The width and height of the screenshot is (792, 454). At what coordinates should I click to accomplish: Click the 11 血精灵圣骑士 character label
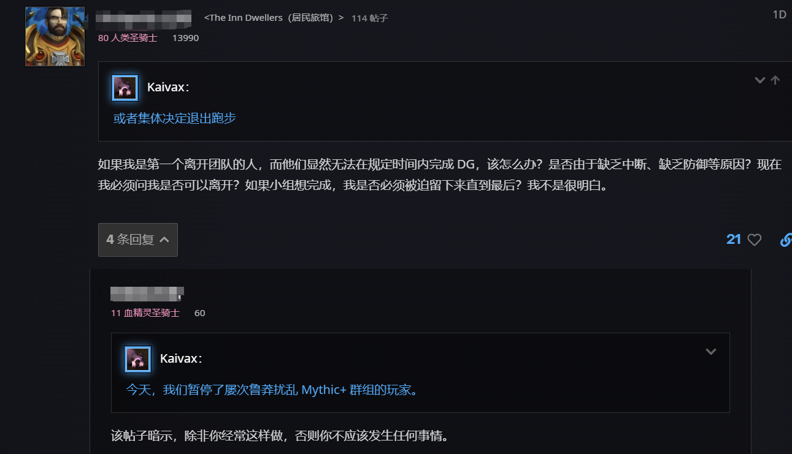point(145,313)
